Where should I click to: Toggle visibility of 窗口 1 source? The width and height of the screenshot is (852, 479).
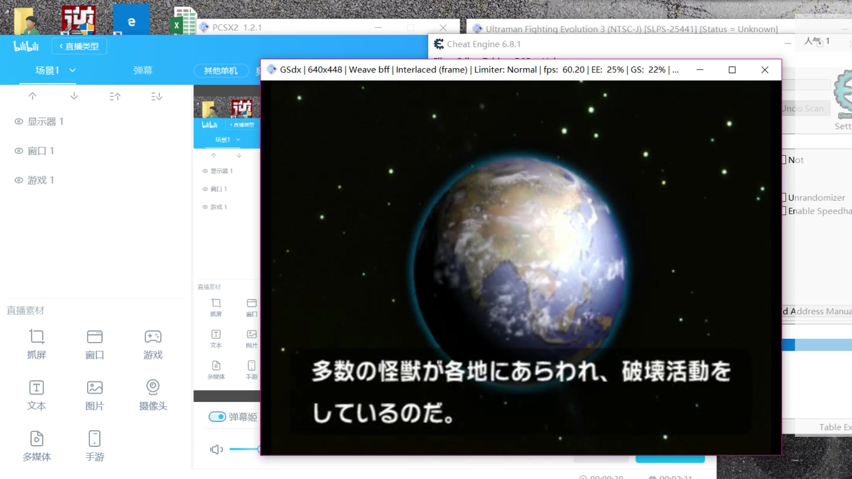point(19,151)
